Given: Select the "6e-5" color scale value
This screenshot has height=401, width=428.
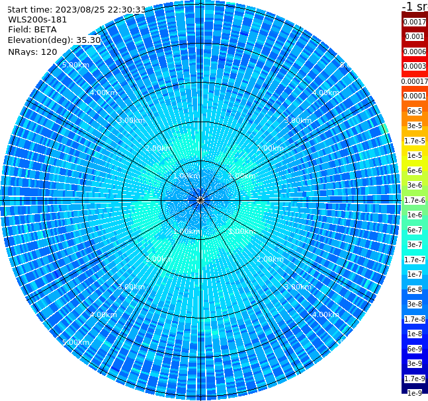Looking at the screenshot, I should (415, 111).
